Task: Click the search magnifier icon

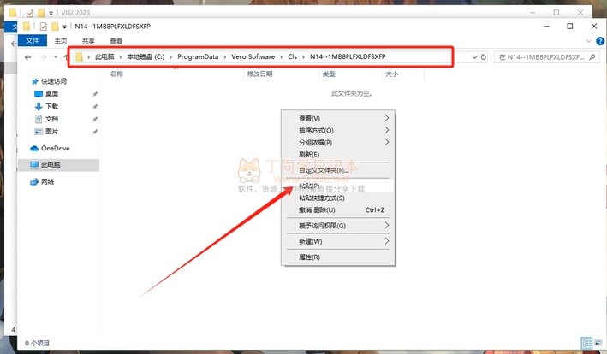Action: (592, 57)
